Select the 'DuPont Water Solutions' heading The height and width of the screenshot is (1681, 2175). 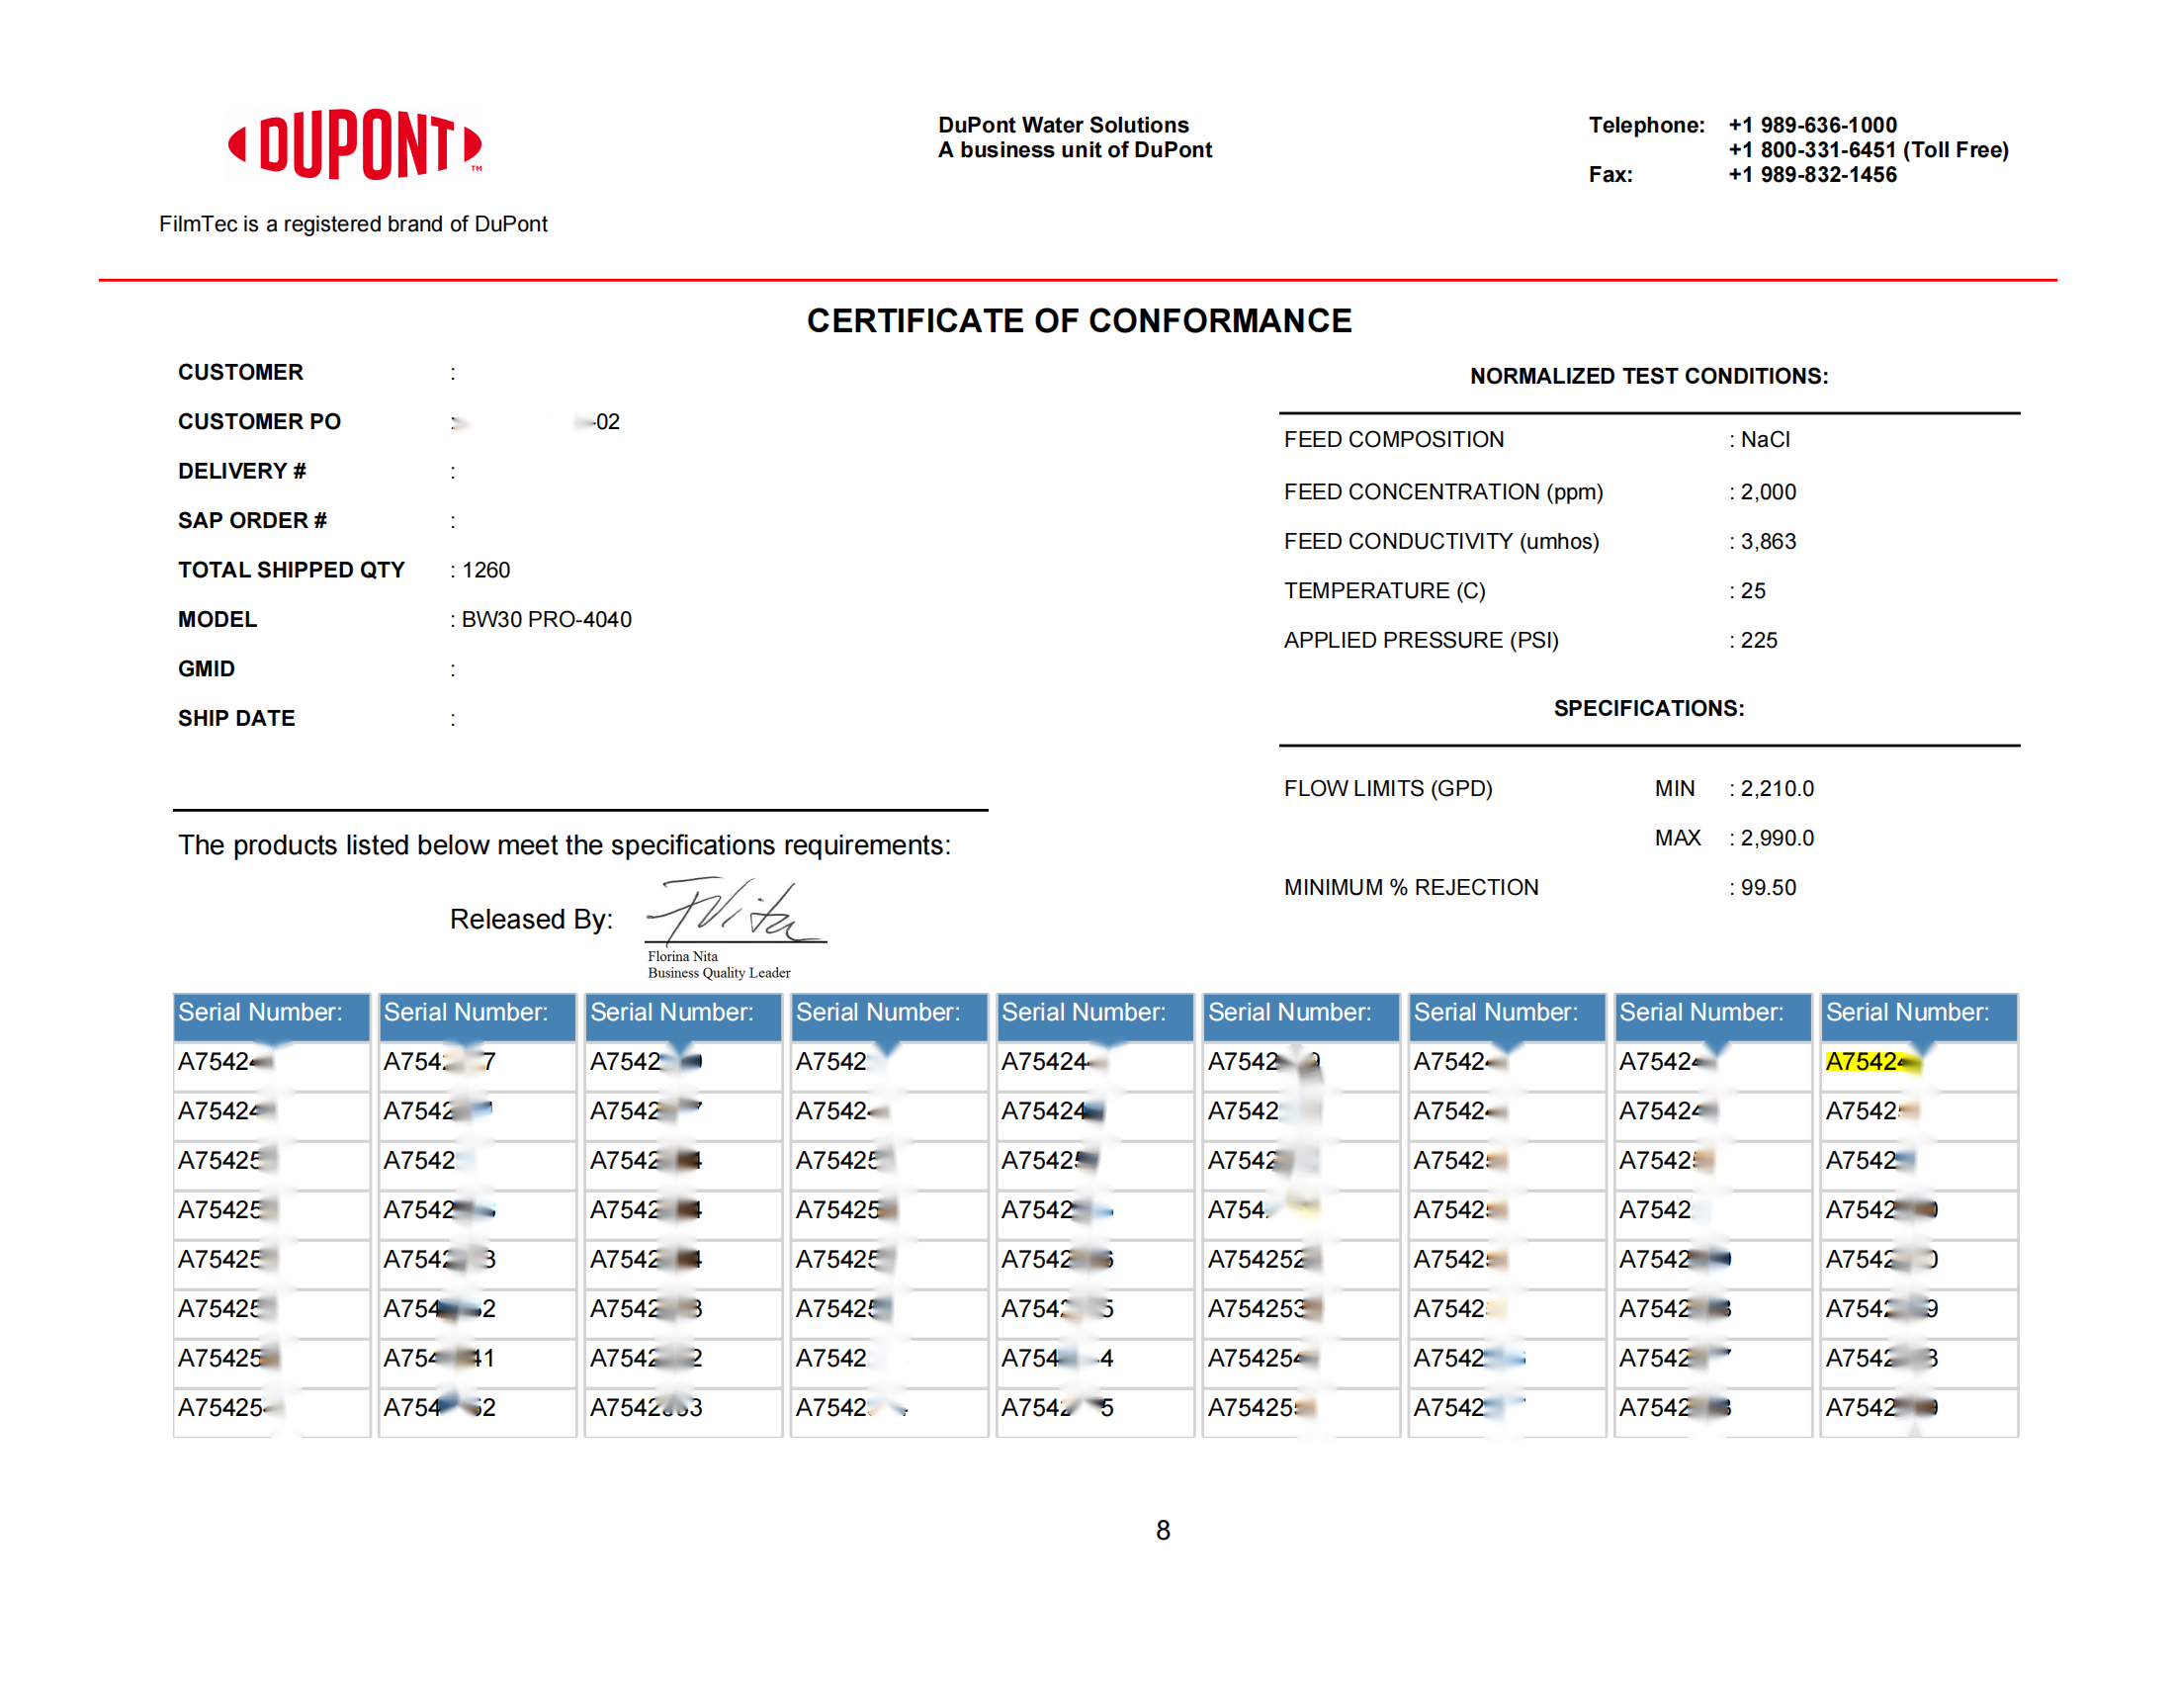pyautogui.click(x=1063, y=125)
